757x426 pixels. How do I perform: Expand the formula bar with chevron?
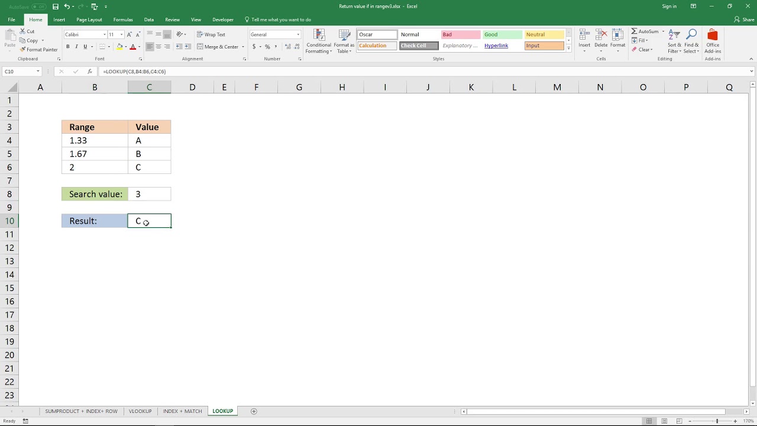(x=752, y=72)
